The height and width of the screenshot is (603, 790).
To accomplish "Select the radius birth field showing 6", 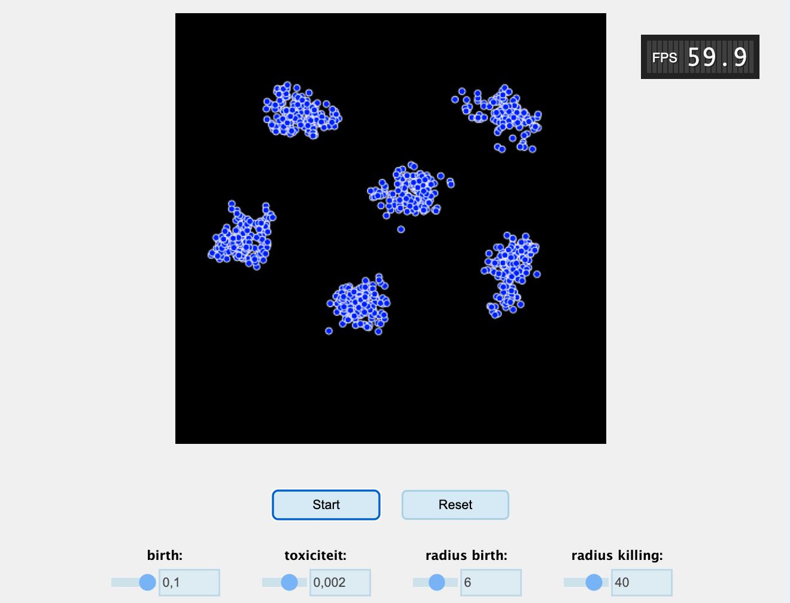I will click(491, 582).
